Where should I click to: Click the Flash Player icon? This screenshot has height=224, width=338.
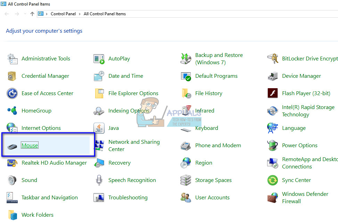(x=273, y=93)
